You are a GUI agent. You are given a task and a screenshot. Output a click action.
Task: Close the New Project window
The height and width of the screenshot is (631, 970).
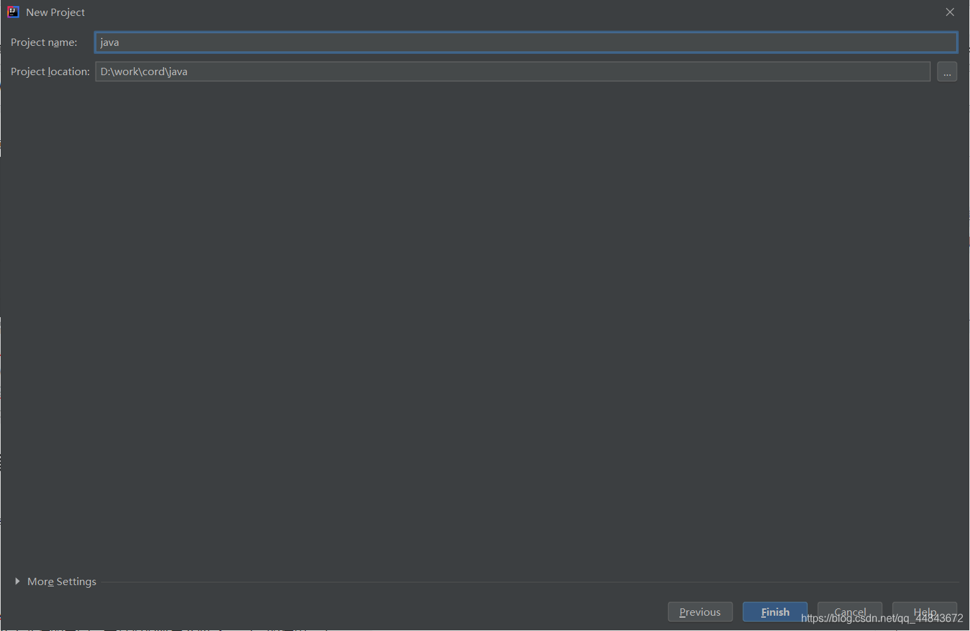[x=950, y=12]
